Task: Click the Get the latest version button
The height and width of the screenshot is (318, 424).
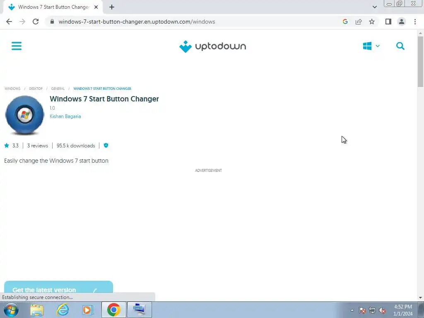Action: 58,287
